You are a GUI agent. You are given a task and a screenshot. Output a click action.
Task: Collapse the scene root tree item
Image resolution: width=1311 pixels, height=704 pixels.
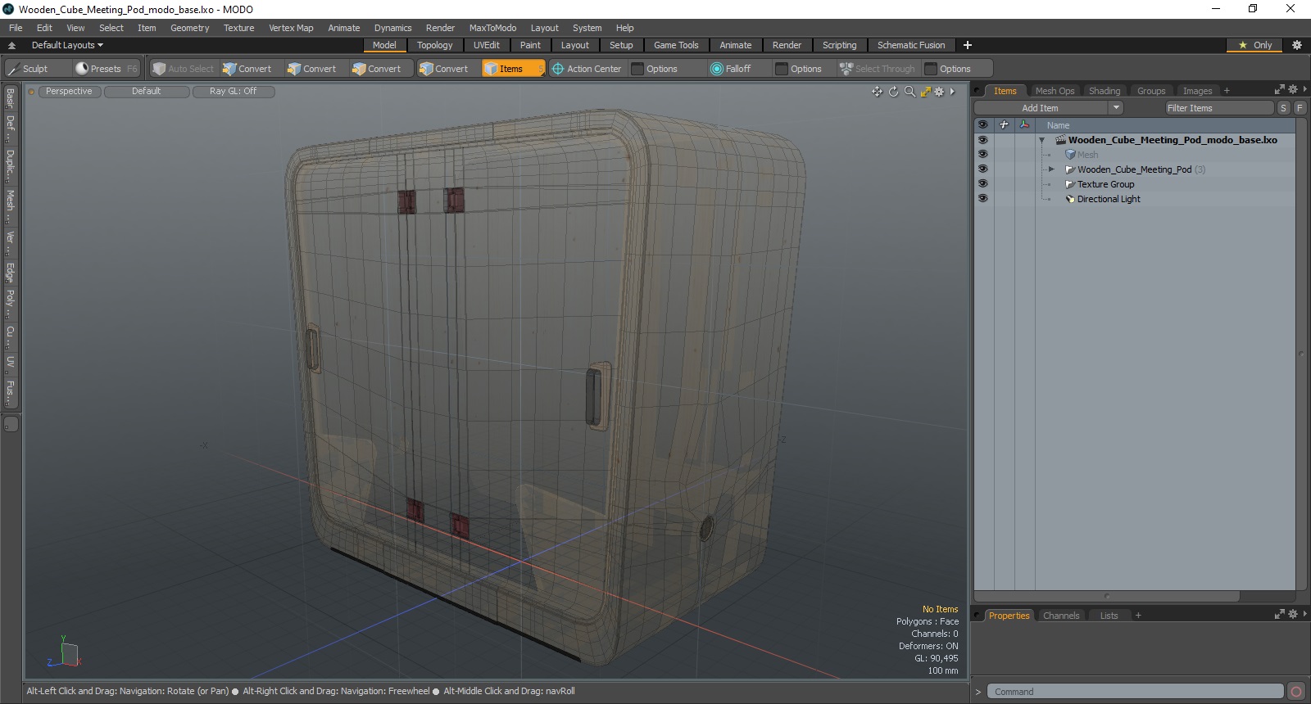(1041, 140)
